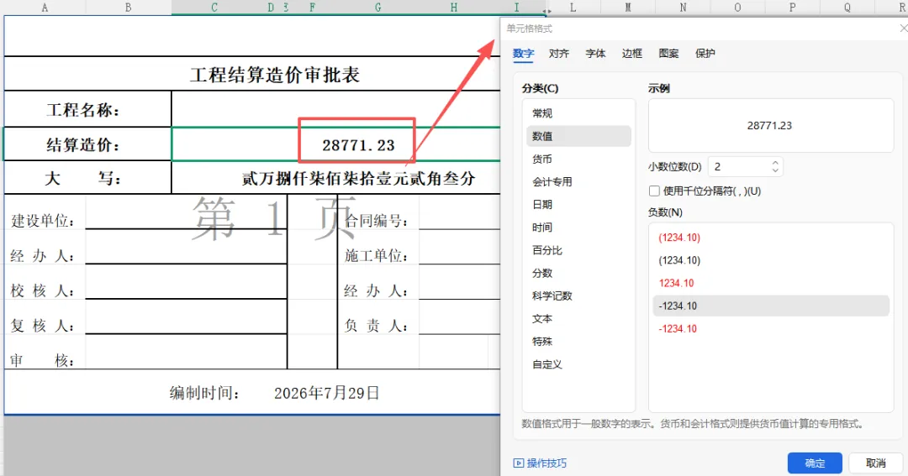Select column L header
This screenshot has width=908, height=476.
coord(573,8)
